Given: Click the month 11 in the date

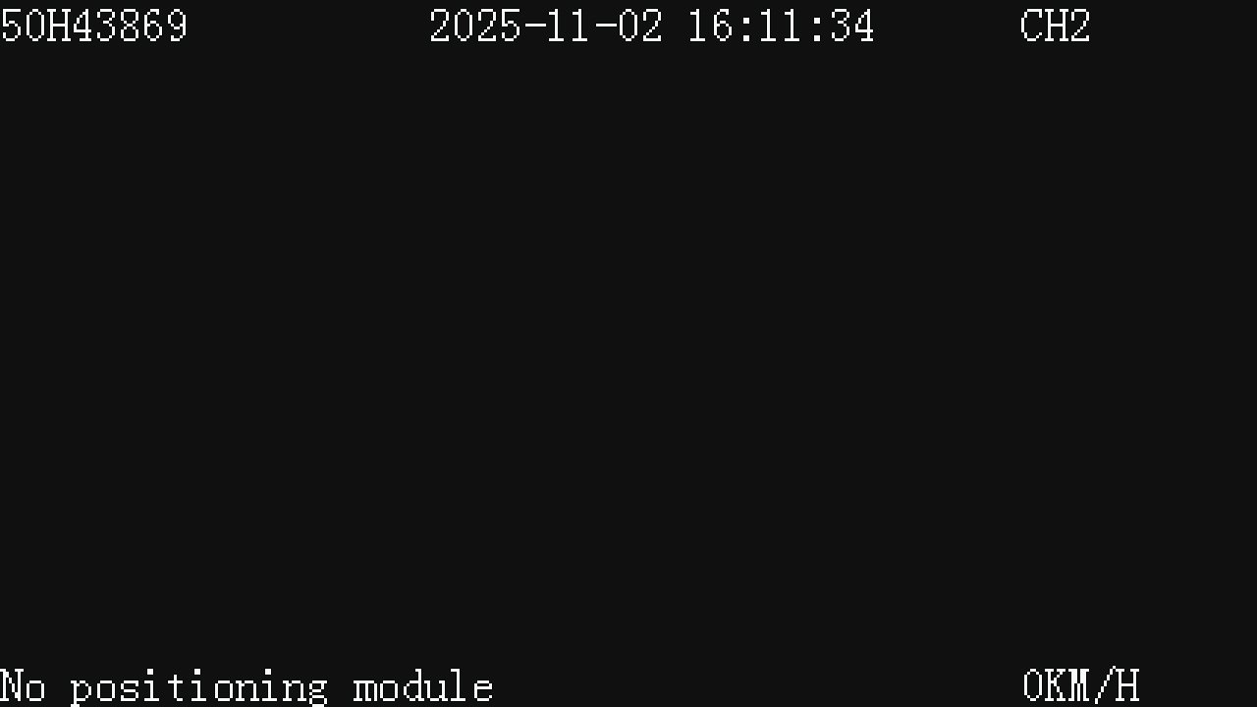Looking at the screenshot, I should [x=570, y=27].
